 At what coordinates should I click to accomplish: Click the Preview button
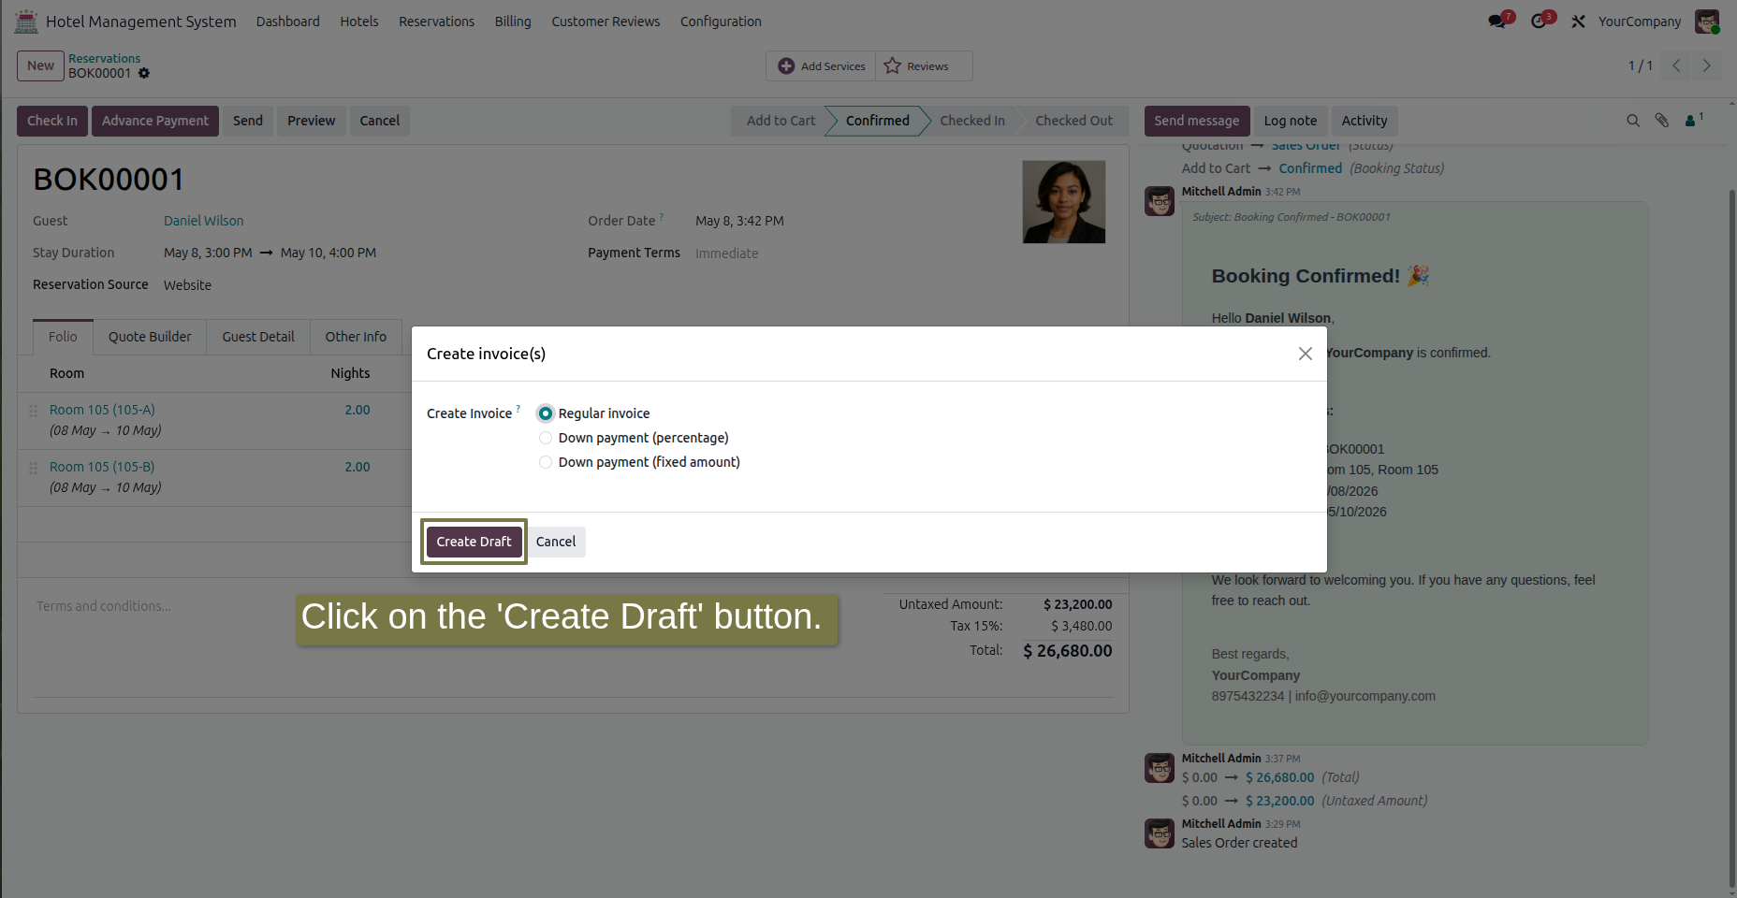coord(312,121)
